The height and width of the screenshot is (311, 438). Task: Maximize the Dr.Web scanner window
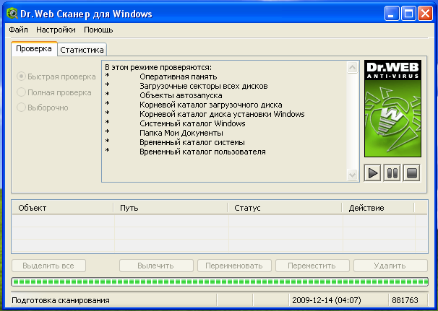pyautogui.click(x=408, y=14)
